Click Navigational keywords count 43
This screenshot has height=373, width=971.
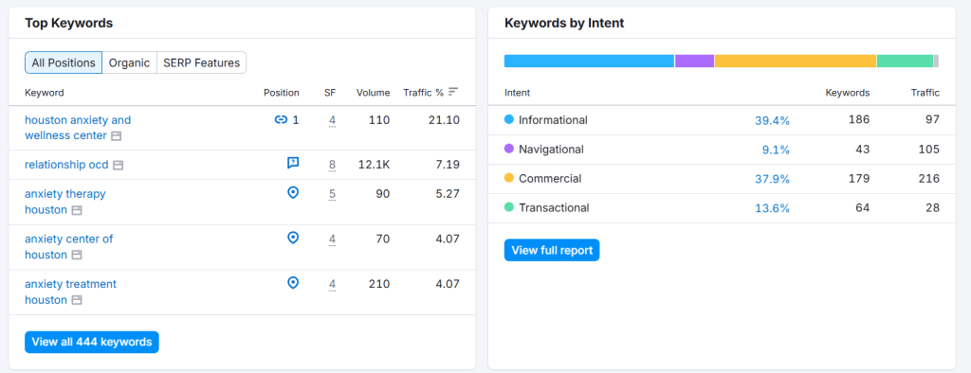click(x=863, y=149)
